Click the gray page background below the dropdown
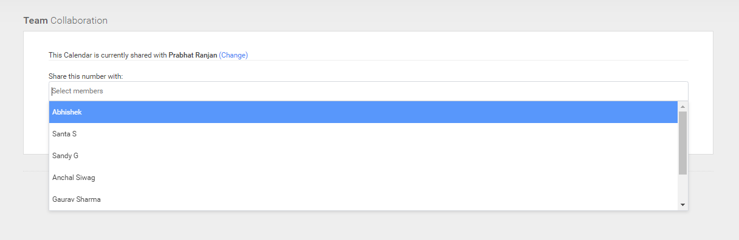Viewport: 739px width, 240px height. 368,225
